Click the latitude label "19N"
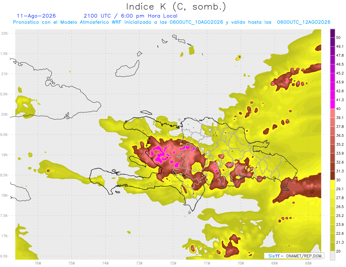The width and height of the screenshot is (346, 267). pos(4,155)
